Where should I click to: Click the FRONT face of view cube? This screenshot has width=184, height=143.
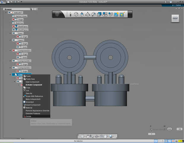pos(175,19)
